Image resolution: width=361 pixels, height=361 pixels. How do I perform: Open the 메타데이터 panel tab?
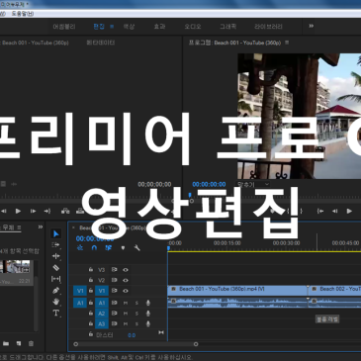click(x=100, y=43)
